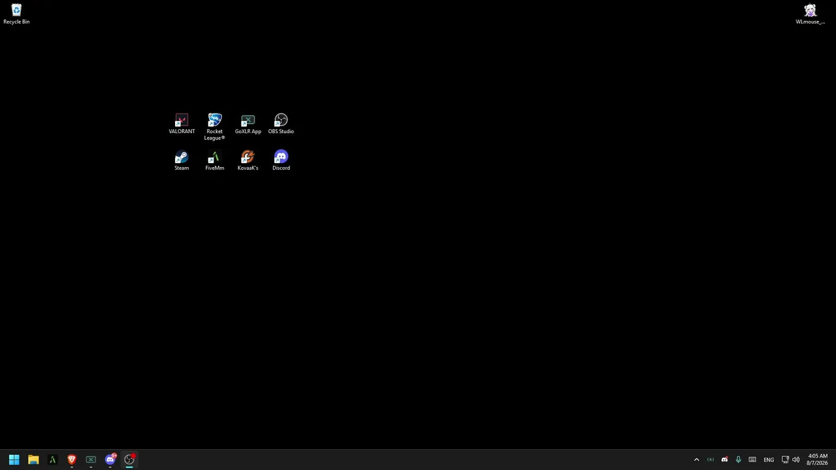Screen dimensions: 836x470
Task: Select the KovaaK's desktop shortcut
Action: click(248, 161)
